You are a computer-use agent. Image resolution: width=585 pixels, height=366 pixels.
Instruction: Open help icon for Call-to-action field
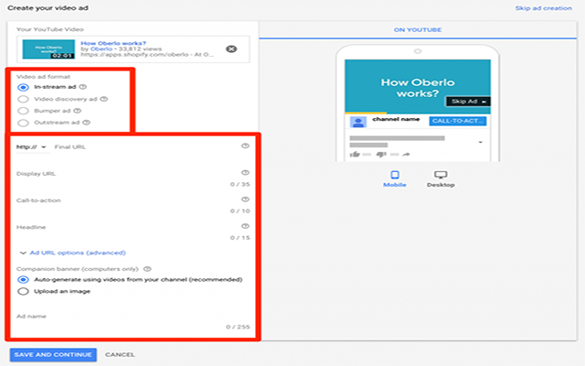(x=245, y=199)
